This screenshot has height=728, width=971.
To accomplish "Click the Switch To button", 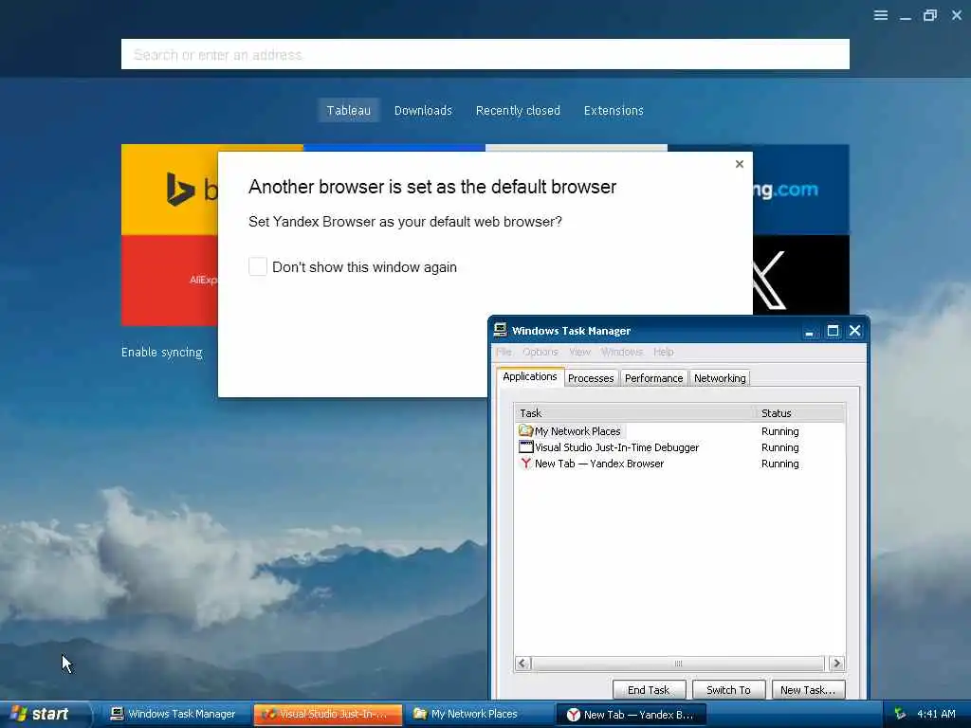I will pos(728,690).
